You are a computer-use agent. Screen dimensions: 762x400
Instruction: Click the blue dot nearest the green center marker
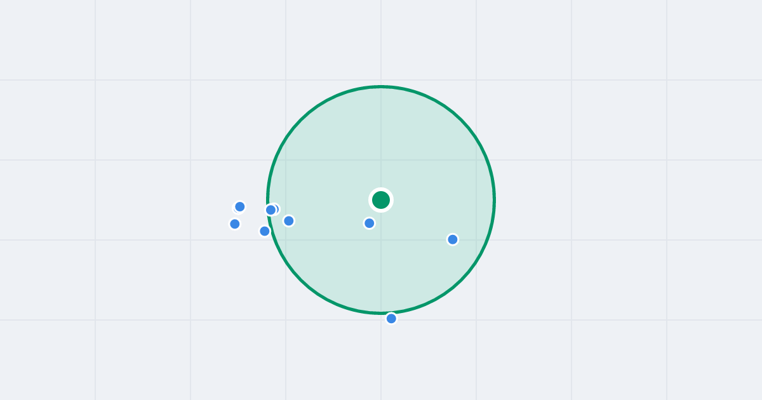click(x=370, y=223)
